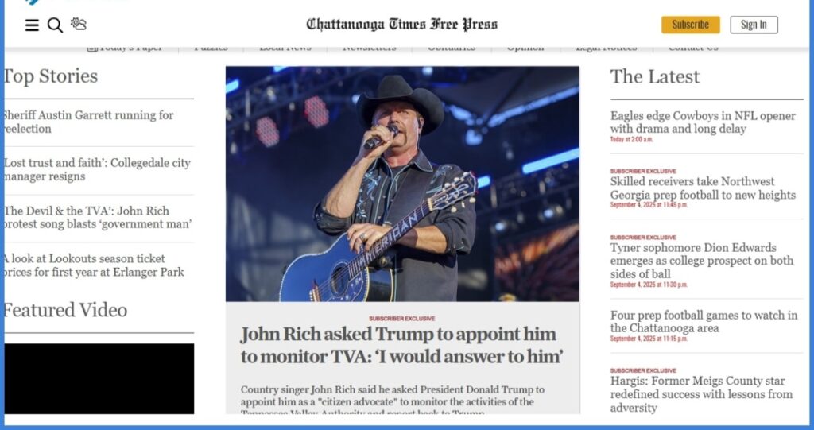The height and width of the screenshot is (430, 814).
Task: Read the Collegedale city manager resigns story
Action: pyautogui.click(x=98, y=169)
